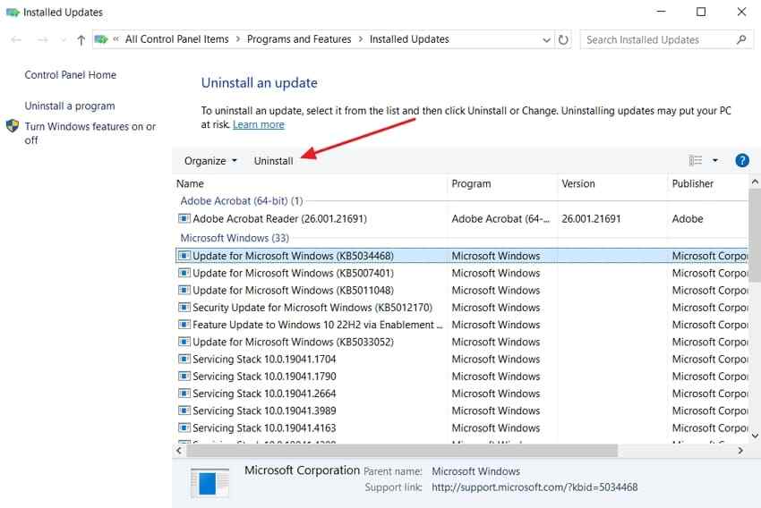Click Adobe publisher cell
This screenshot has width=761, height=508.
[688, 218]
